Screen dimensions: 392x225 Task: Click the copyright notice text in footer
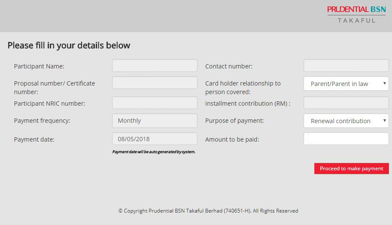pos(208,211)
